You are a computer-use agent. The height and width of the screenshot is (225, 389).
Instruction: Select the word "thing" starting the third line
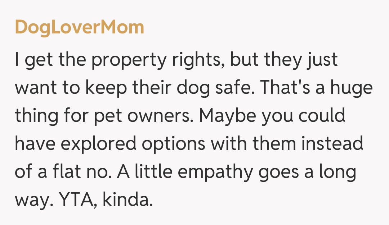[x=36, y=116]
